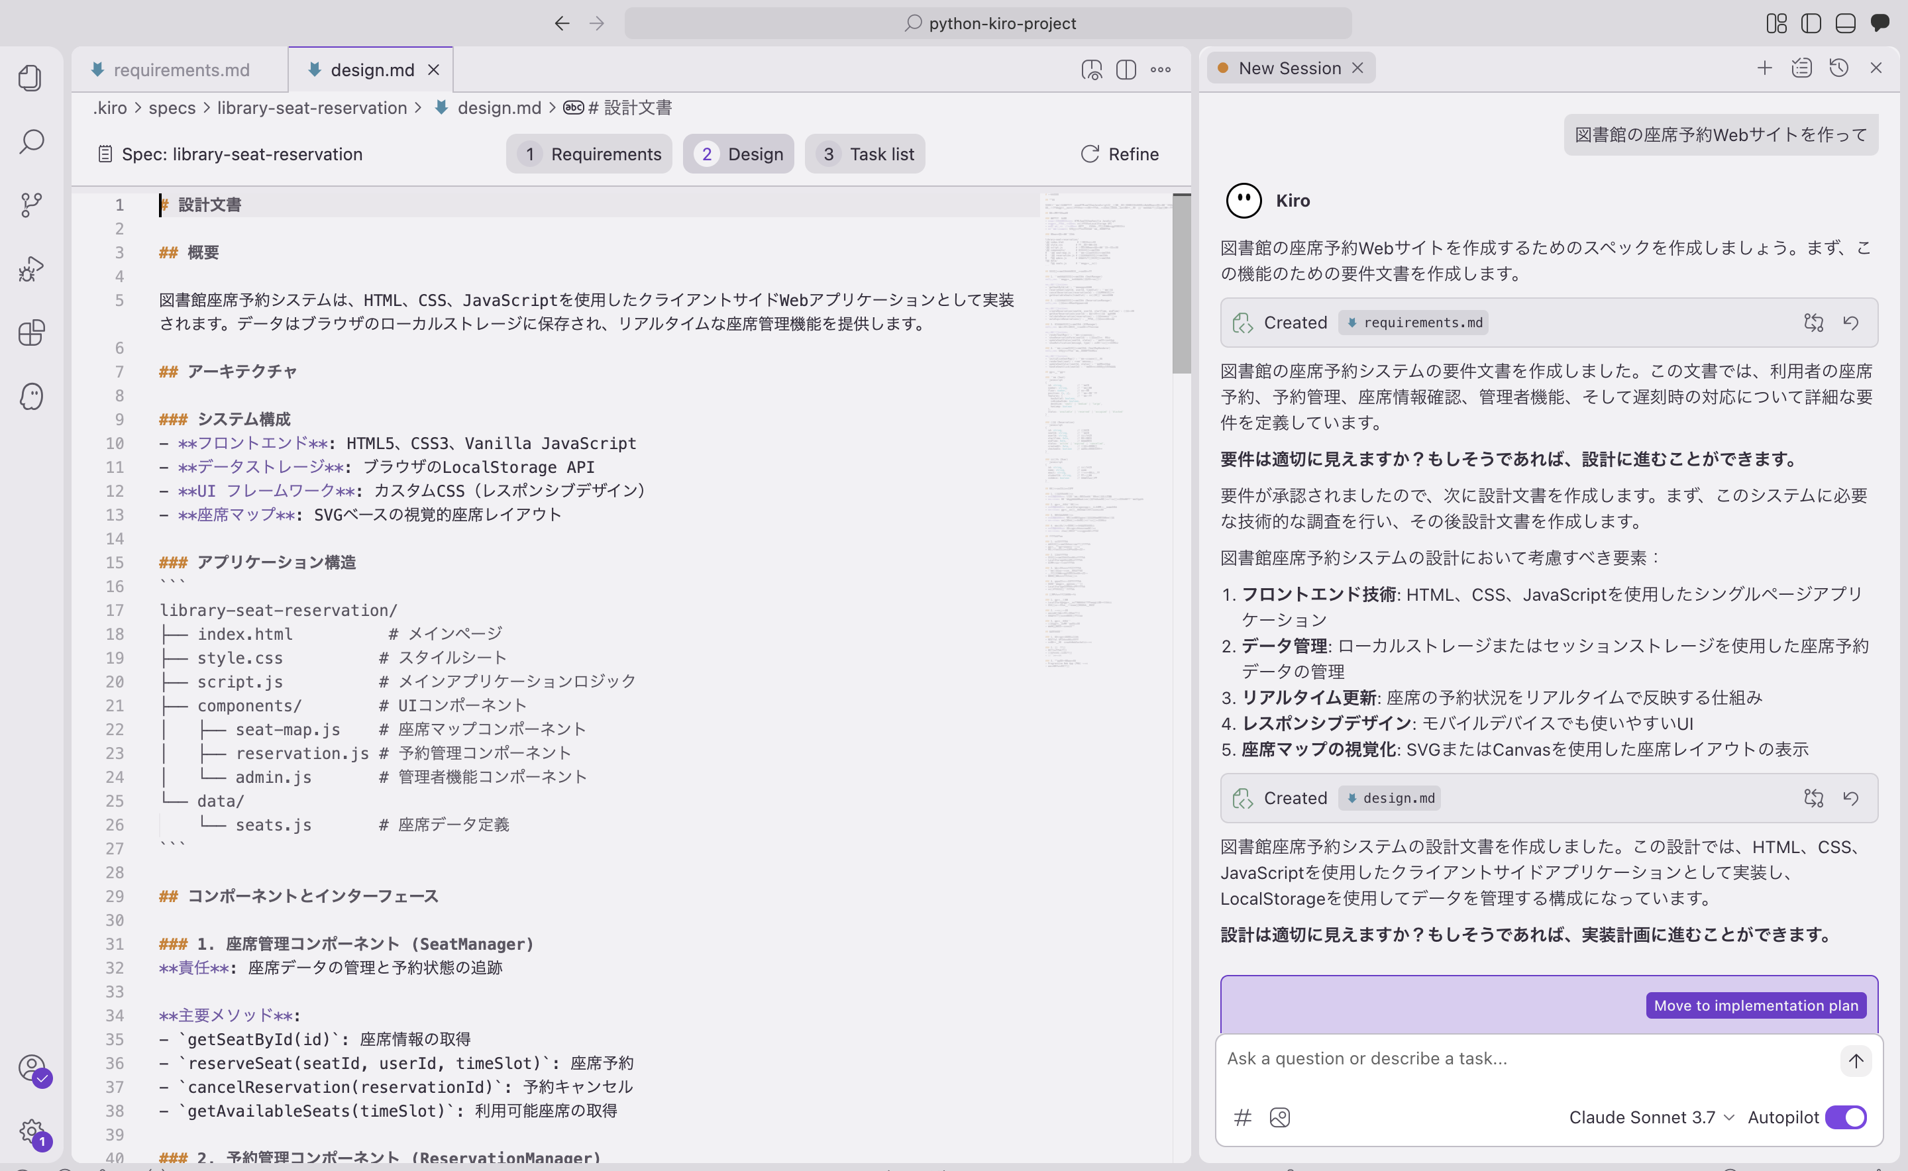The width and height of the screenshot is (1908, 1171).
Task: Send the chat message with arrow button
Action: 1855,1061
